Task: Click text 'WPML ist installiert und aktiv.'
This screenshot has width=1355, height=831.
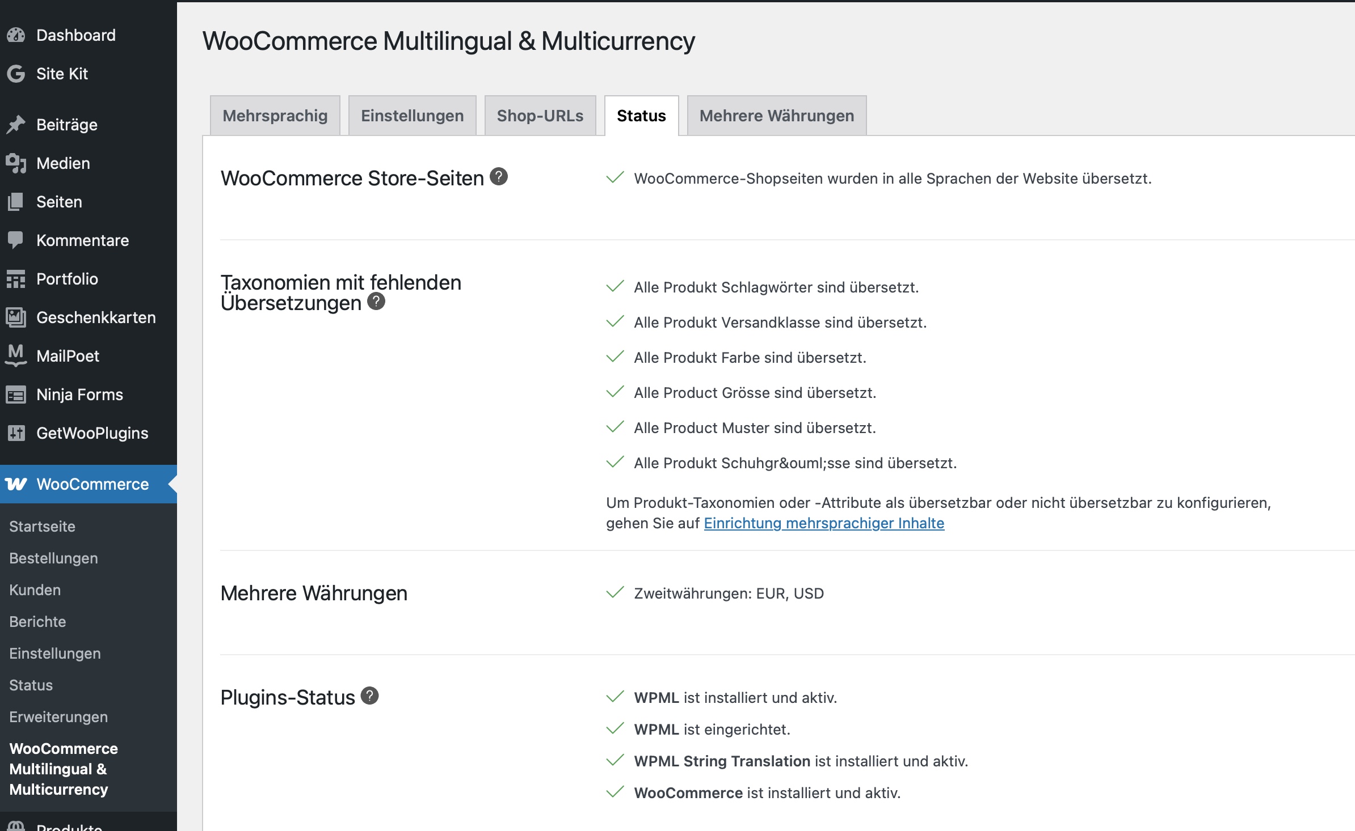Action: pyautogui.click(x=736, y=698)
